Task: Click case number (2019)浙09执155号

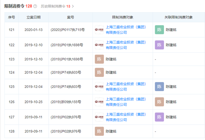Action: tap(66, 102)
